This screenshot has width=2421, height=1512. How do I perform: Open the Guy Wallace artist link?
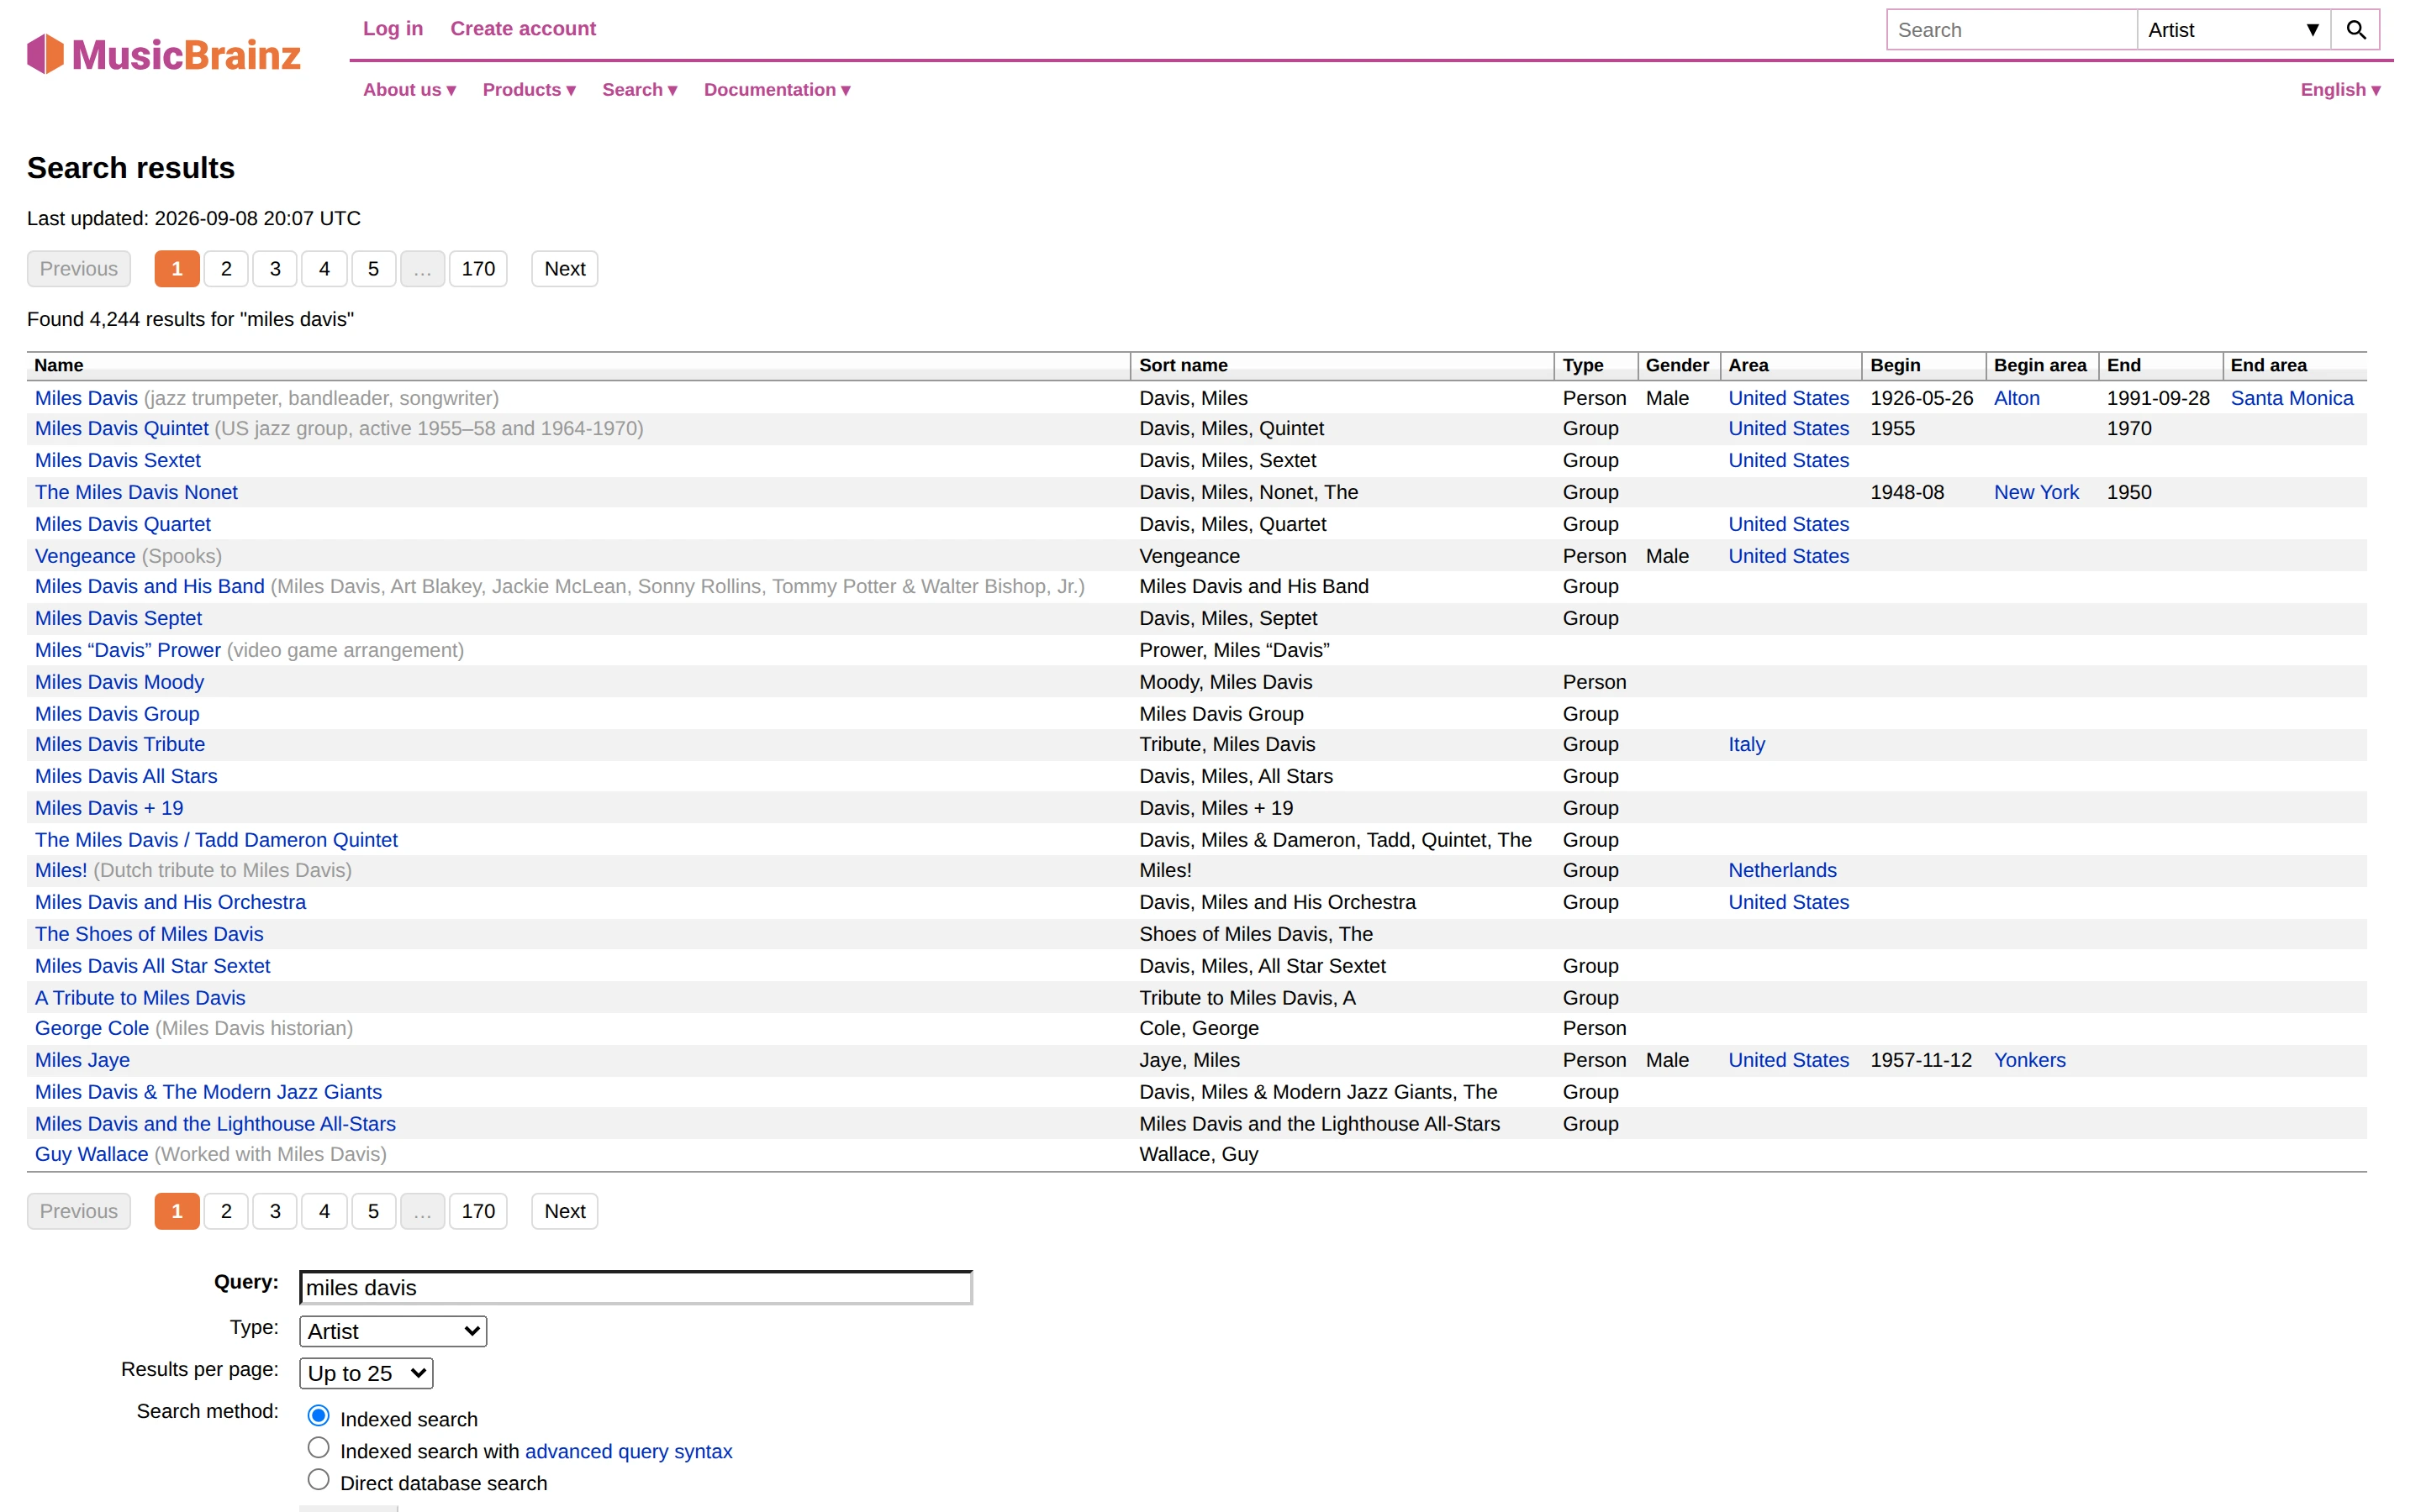tap(91, 1154)
